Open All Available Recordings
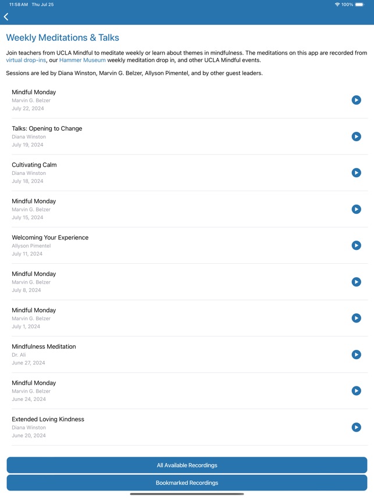 187,465
